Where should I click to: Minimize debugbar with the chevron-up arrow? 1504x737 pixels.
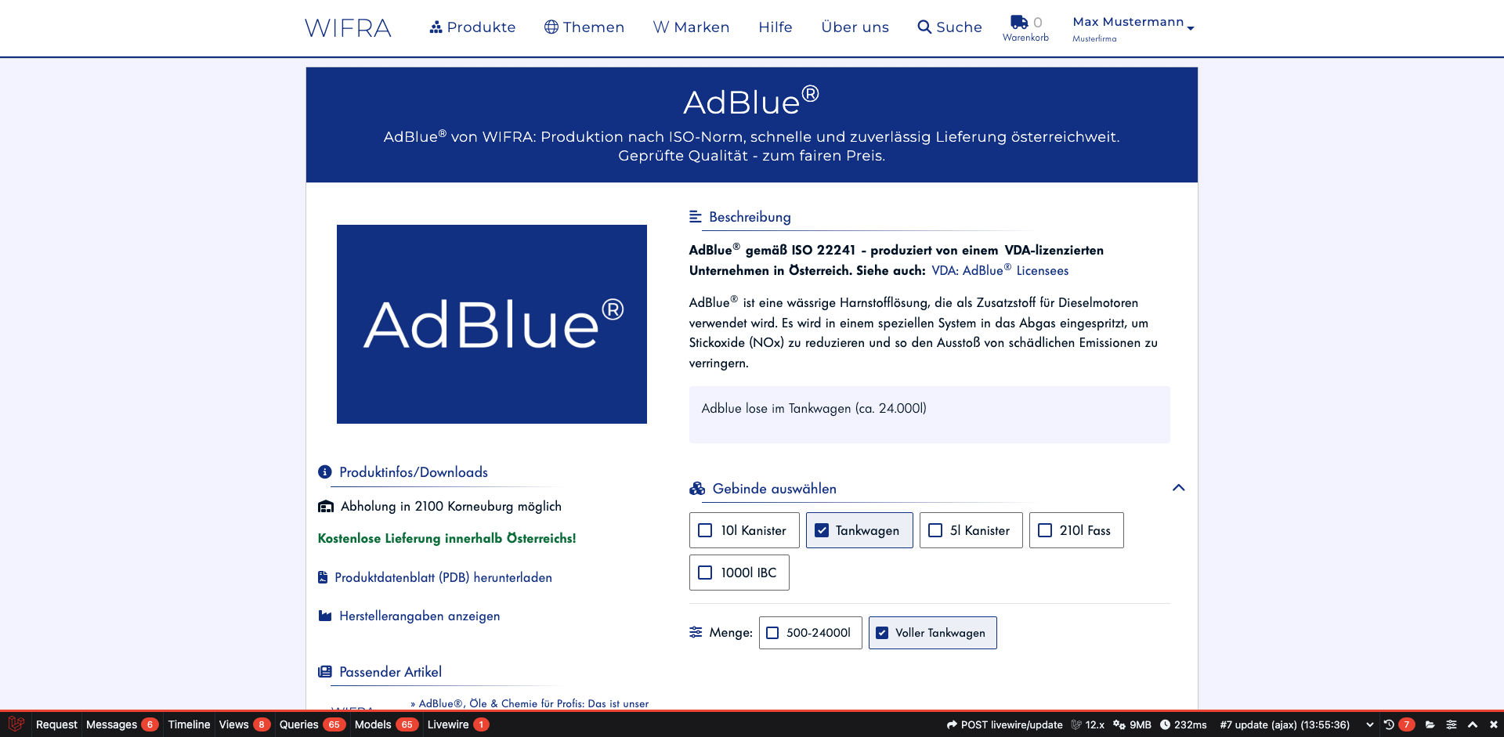pyautogui.click(x=1473, y=724)
